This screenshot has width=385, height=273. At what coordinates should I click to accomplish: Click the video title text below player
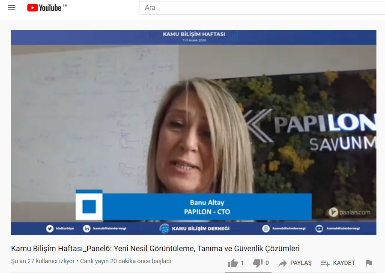(x=155, y=249)
